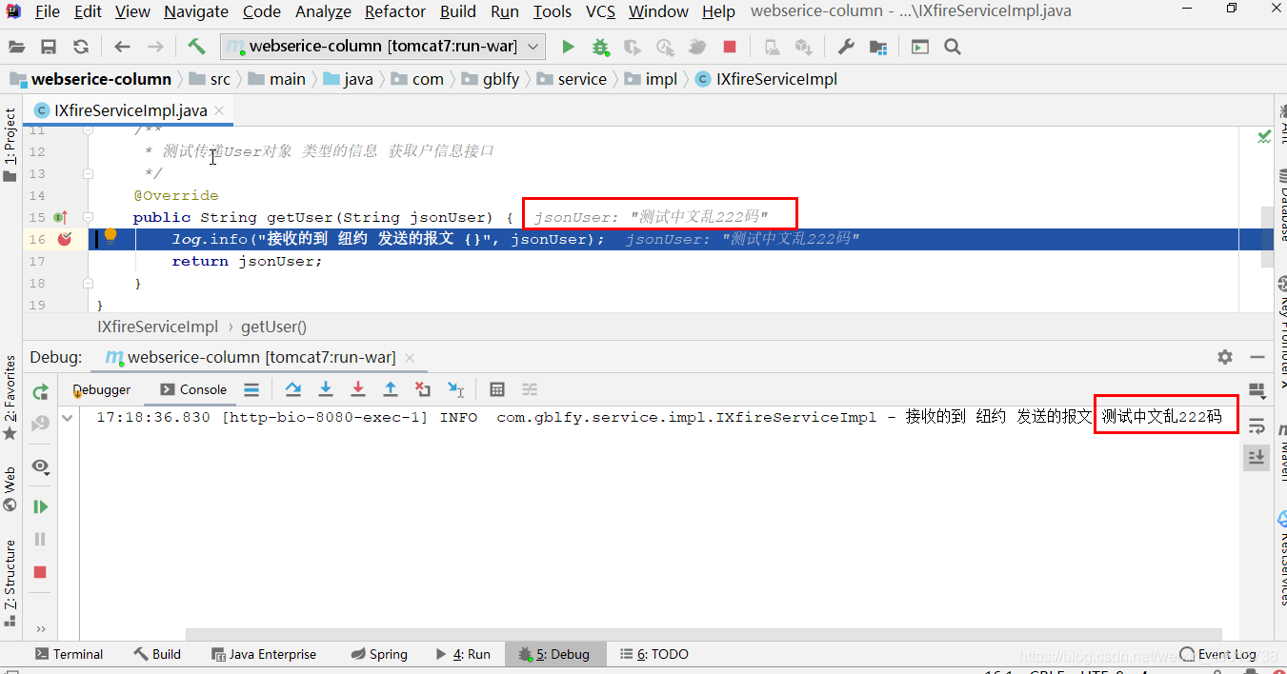The height and width of the screenshot is (674, 1287).
Task: Rerun the debug session with the green rerun icon
Action: tap(40, 392)
